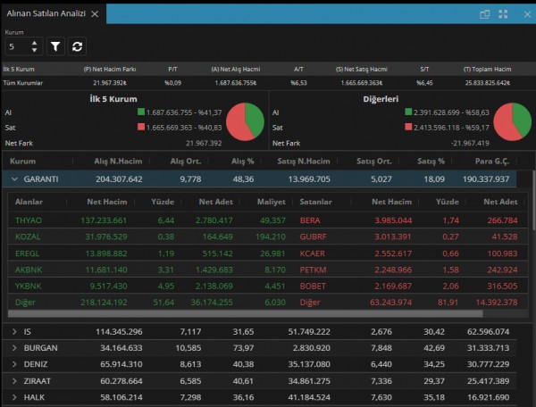This screenshot has height=407, width=536.
Task: Click the Alanlar sub-table header
Action: point(29,202)
